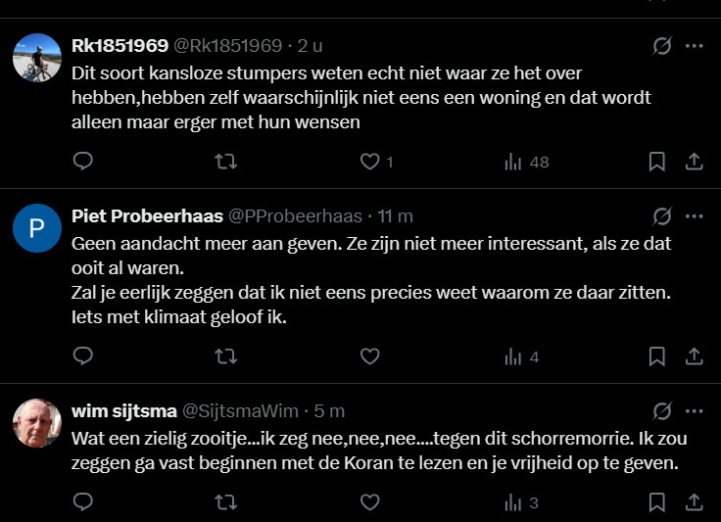
Task: Click Rk1851969's cyclist profile picture
Action: pos(37,58)
